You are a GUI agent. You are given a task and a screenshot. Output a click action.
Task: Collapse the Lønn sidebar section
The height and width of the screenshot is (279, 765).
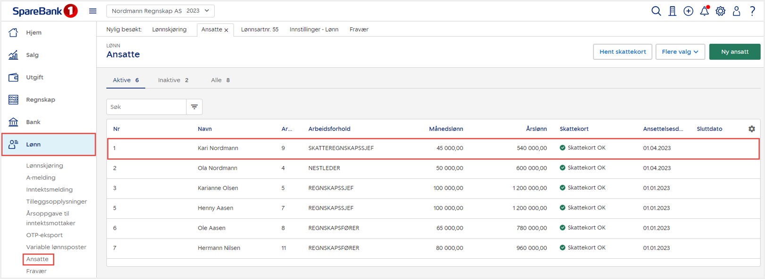49,144
